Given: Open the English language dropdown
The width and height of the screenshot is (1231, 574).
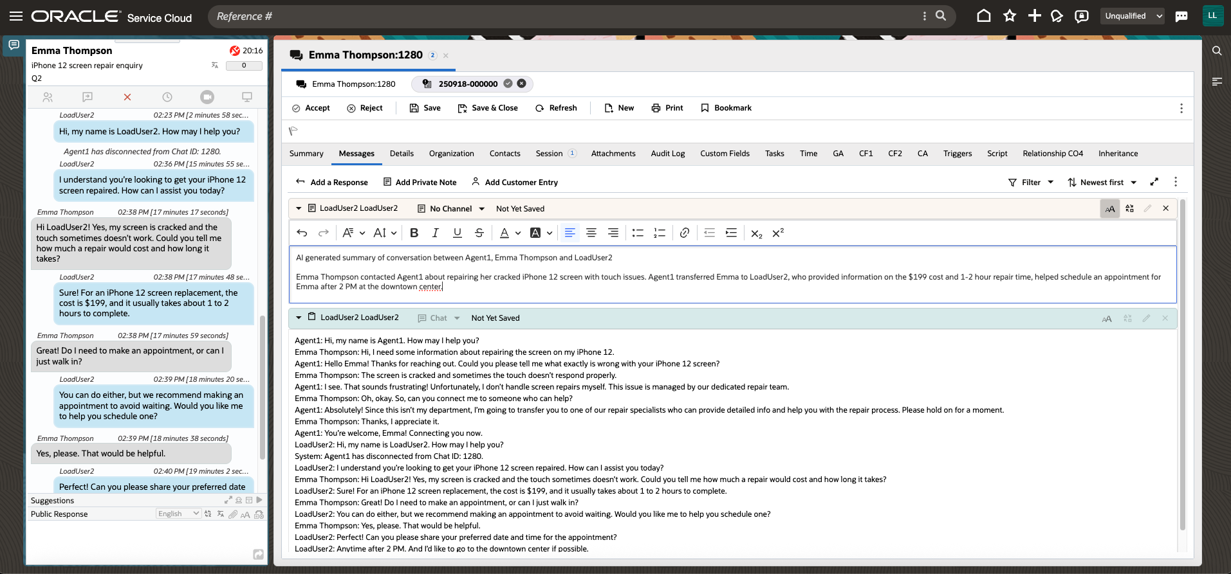Looking at the screenshot, I should (179, 514).
